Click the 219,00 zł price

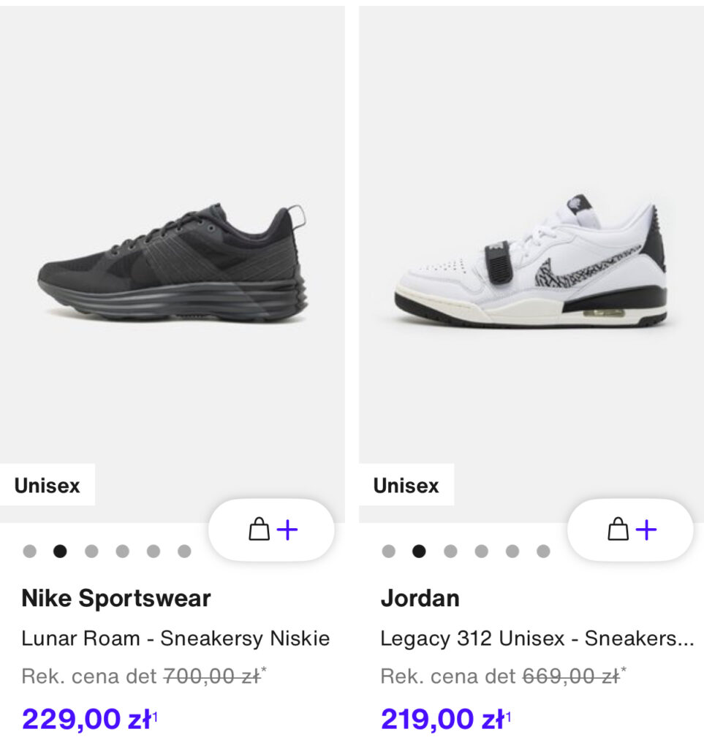click(446, 719)
